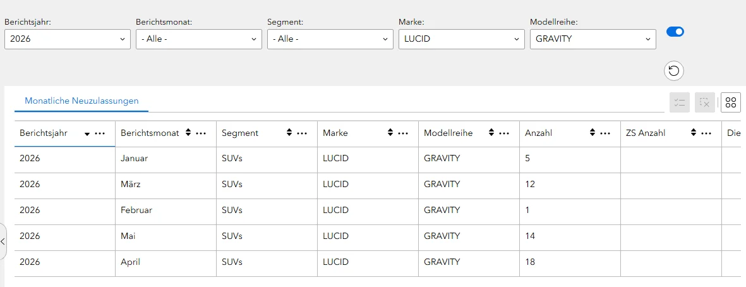Open Segment column options menu
The width and height of the screenshot is (746, 287).
[302, 134]
